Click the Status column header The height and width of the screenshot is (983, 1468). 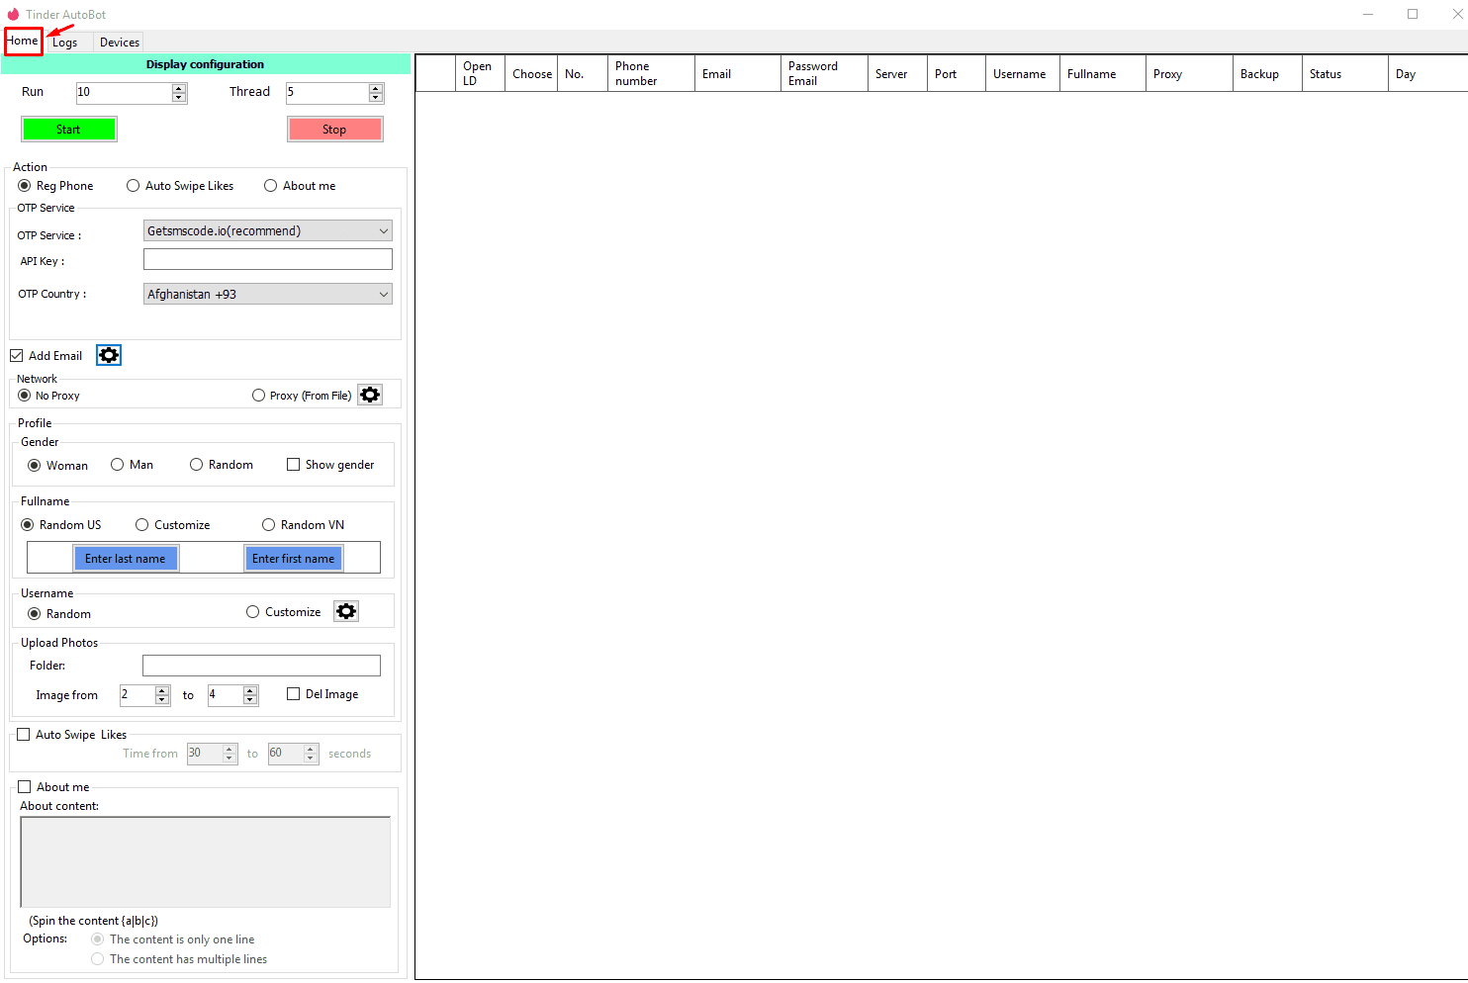pos(1345,74)
